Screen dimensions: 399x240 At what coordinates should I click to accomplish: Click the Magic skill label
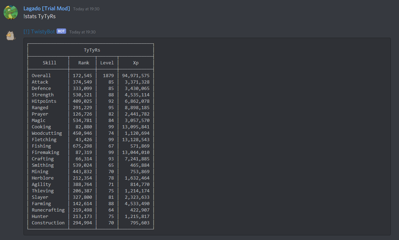[38, 121]
